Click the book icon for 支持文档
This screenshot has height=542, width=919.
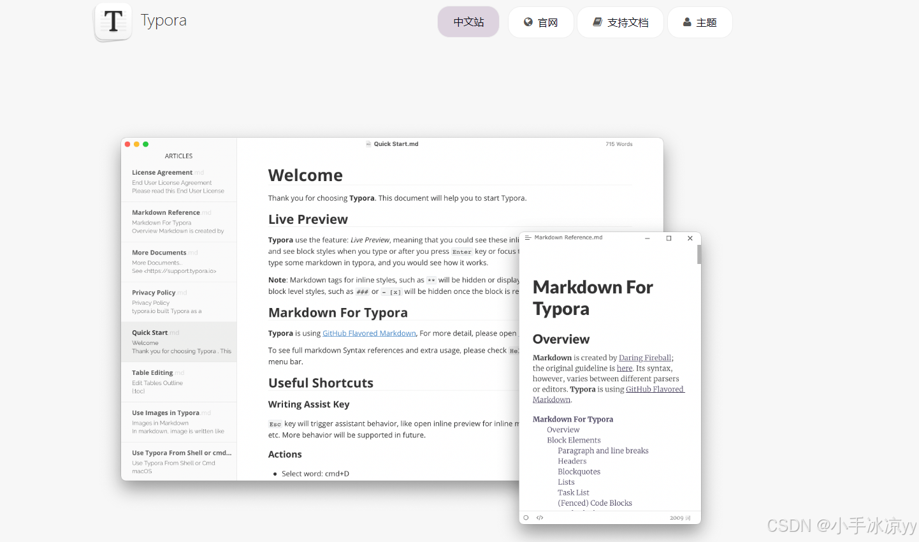coord(598,22)
